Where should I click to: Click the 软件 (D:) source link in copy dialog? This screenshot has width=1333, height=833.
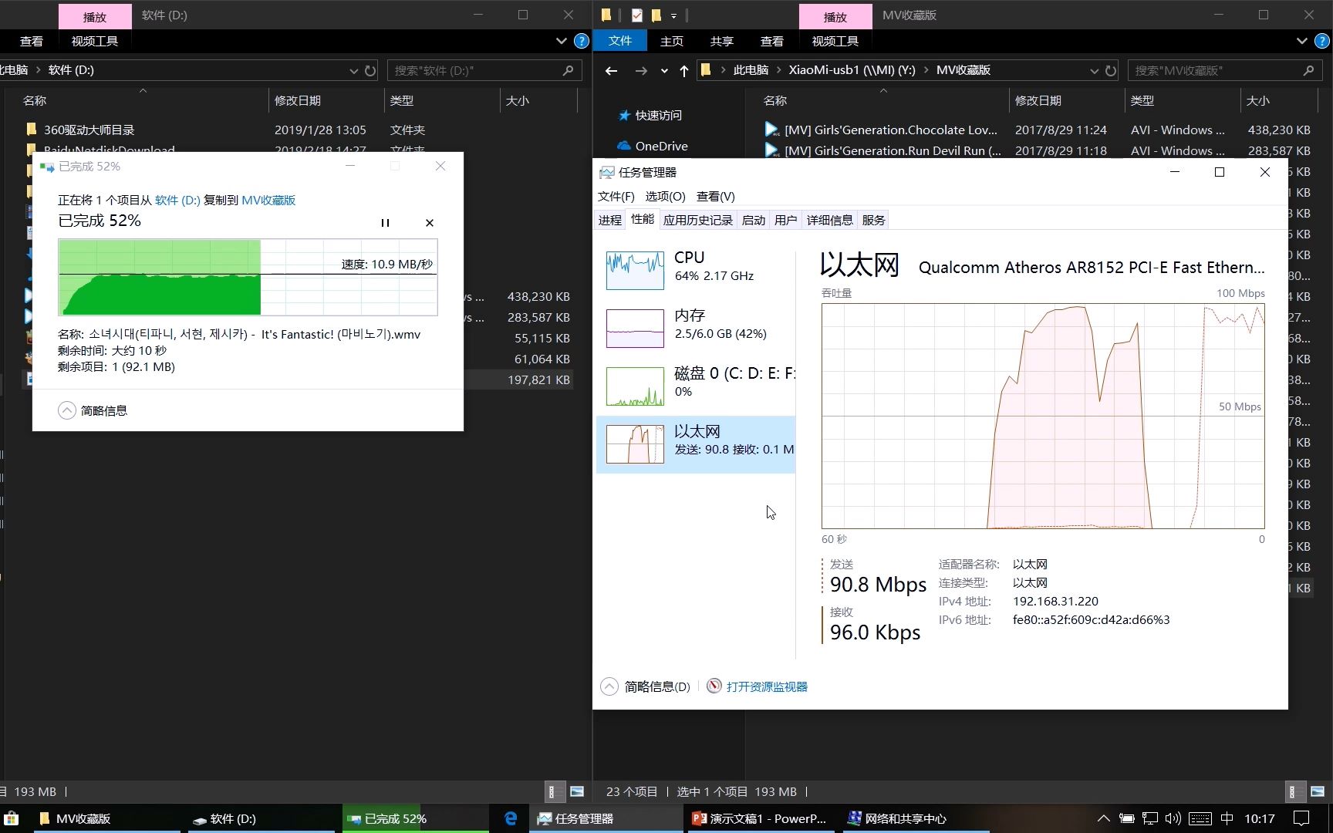point(177,200)
